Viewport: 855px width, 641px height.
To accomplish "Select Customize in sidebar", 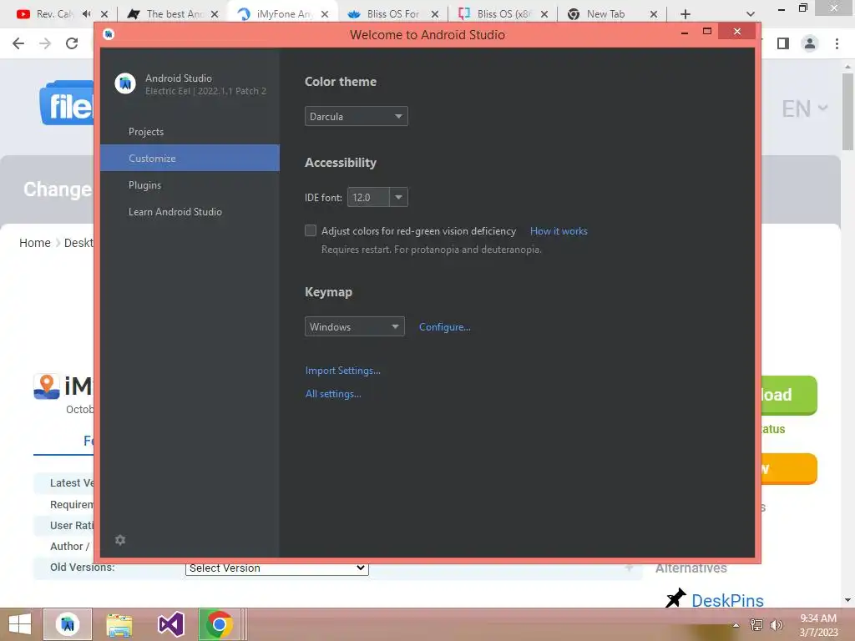I will click(190, 158).
